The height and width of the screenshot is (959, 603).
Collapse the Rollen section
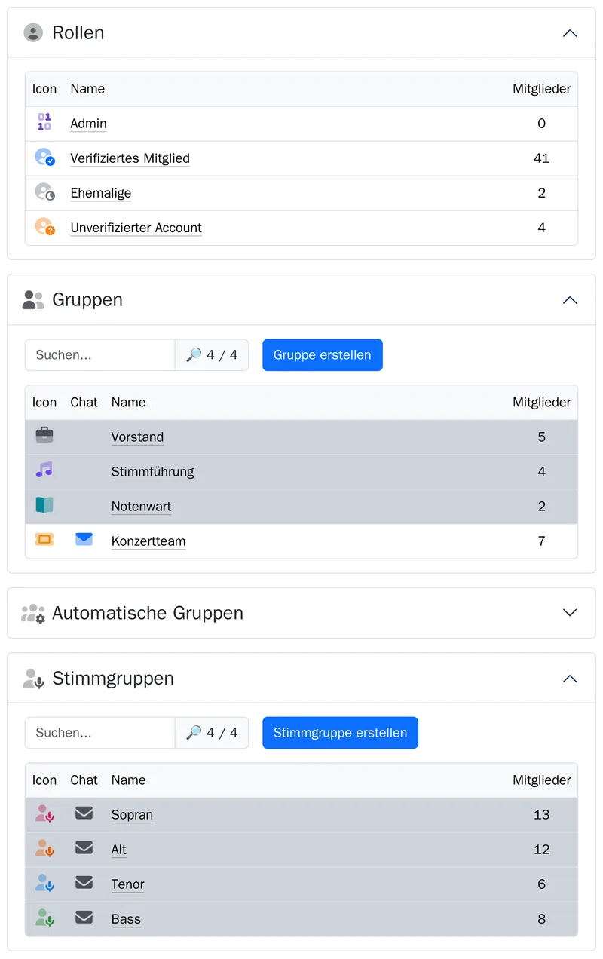coord(570,33)
